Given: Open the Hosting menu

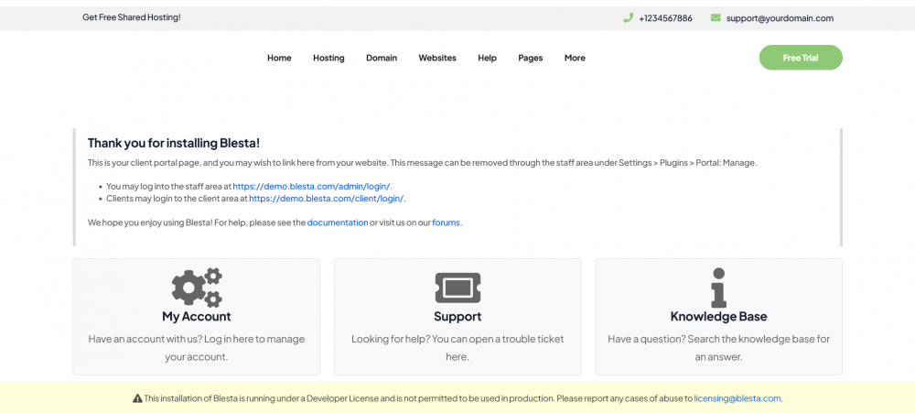Looking at the screenshot, I should (328, 58).
